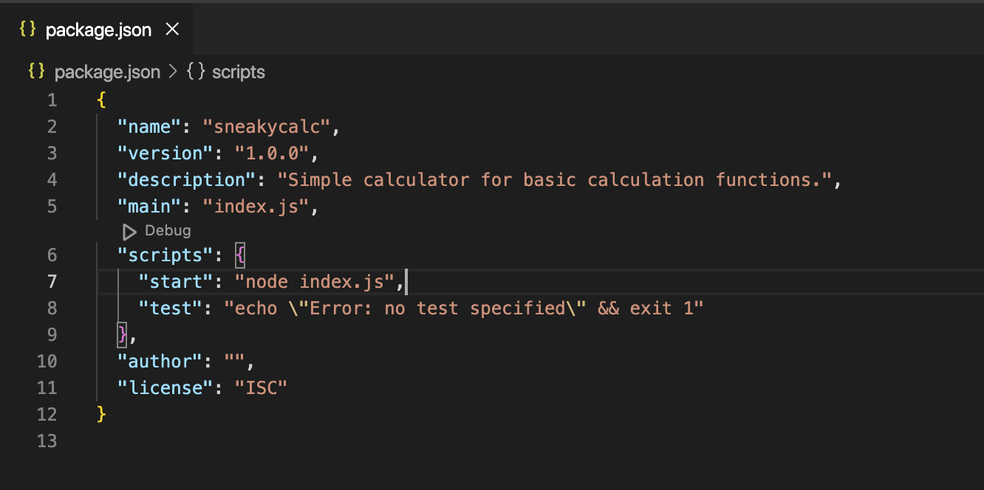Click the opening brace after "scripts"
This screenshot has height=490, width=984.
[240, 255]
